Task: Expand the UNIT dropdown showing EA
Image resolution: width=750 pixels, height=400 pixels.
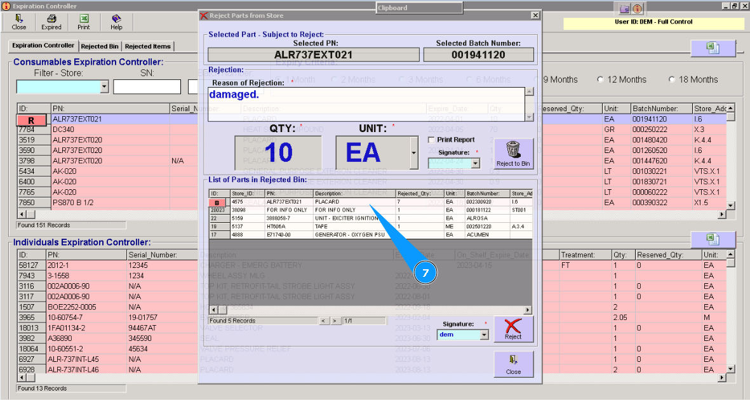Action: (x=414, y=152)
